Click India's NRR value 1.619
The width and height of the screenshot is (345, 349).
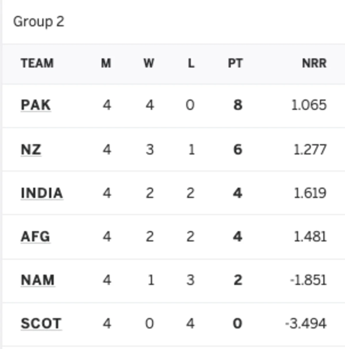[310, 193]
